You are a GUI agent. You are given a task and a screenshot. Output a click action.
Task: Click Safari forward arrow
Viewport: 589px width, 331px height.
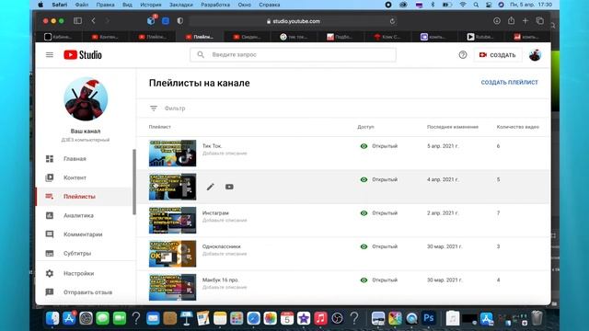[108, 21]
